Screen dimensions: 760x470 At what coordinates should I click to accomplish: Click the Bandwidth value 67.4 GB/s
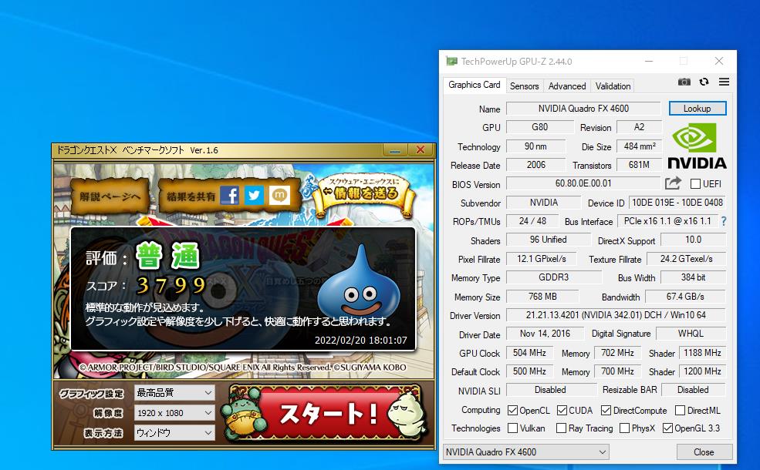685,296
